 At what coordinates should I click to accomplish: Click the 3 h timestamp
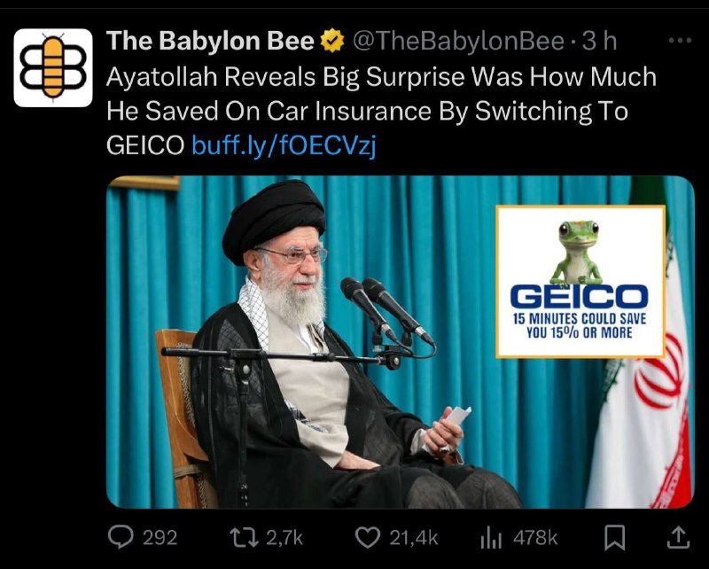click(599, 41)
